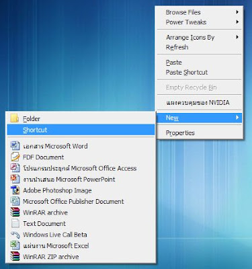
Task: Open the Arrange Icons By menu entry
Action: tap(199, 37)
